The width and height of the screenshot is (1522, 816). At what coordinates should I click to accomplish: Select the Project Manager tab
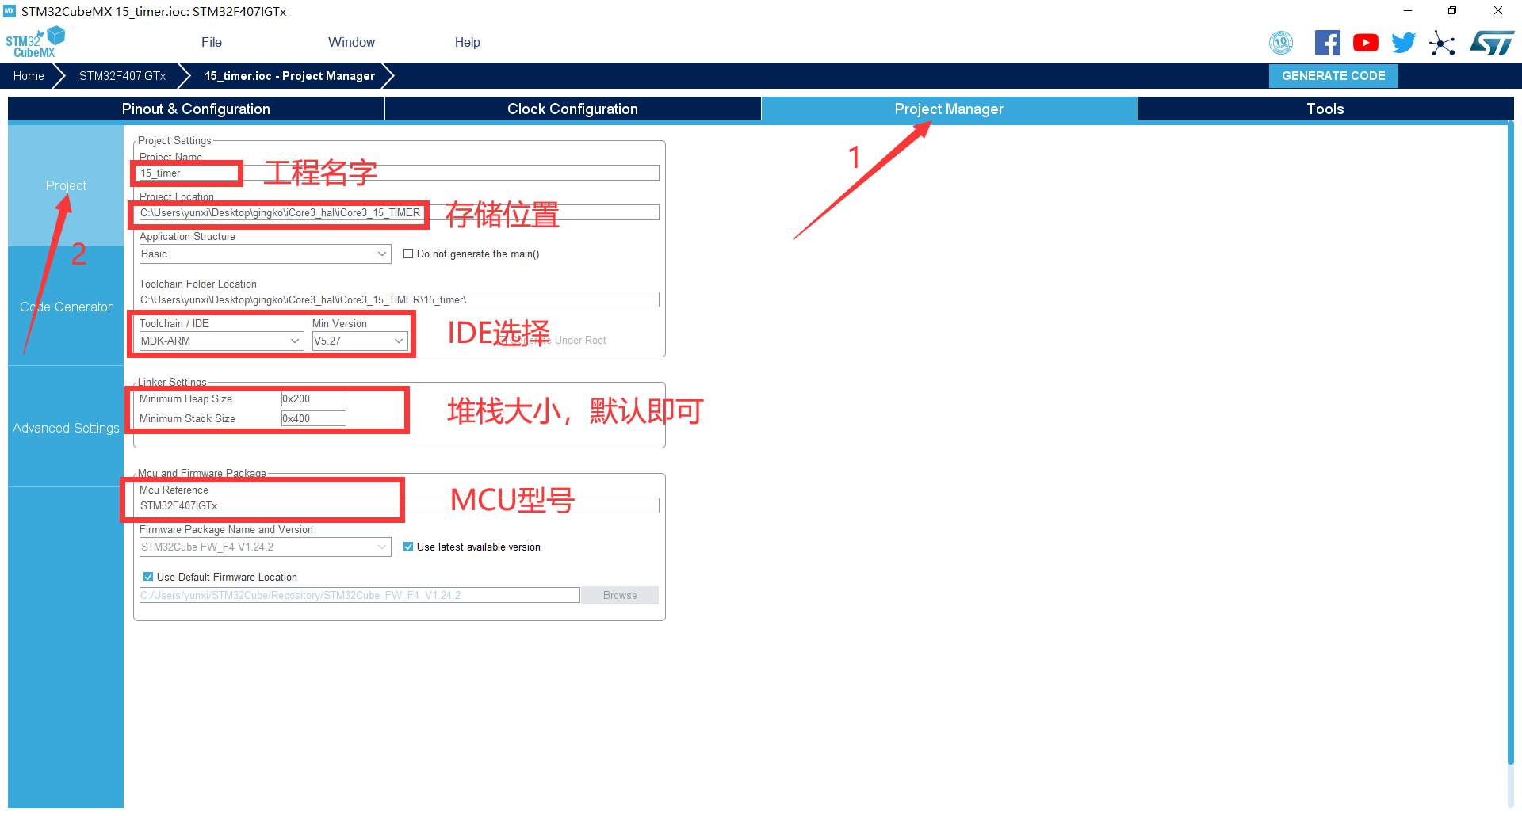point(949,109)
